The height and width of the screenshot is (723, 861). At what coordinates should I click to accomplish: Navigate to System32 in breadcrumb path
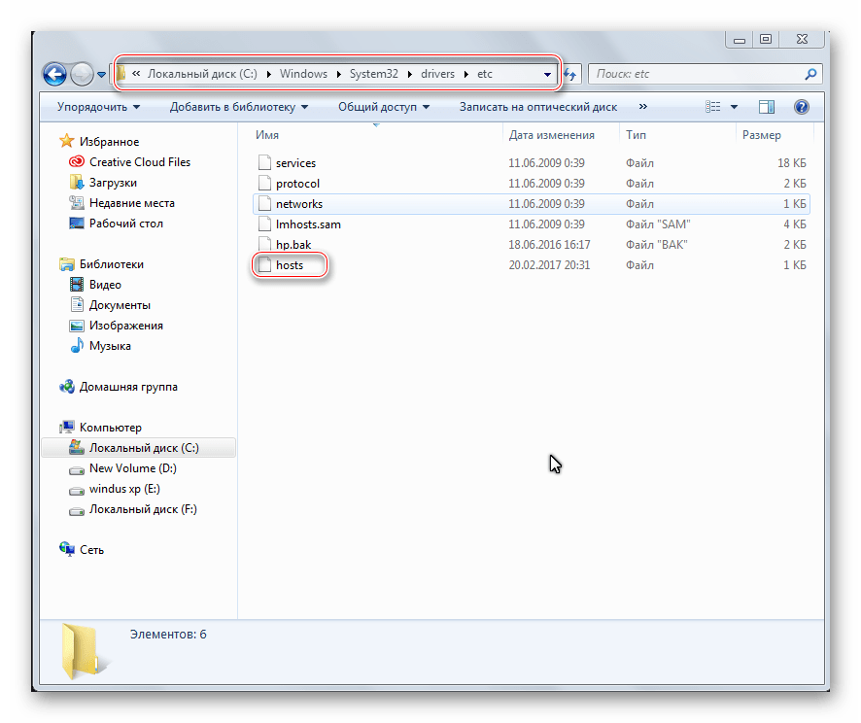pyautogui.click(x=374, y=74)
